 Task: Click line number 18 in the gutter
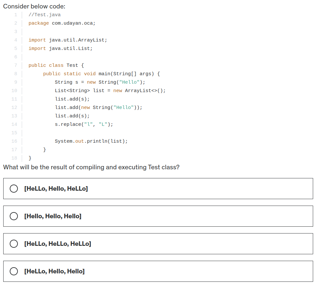tap(14, 158)
